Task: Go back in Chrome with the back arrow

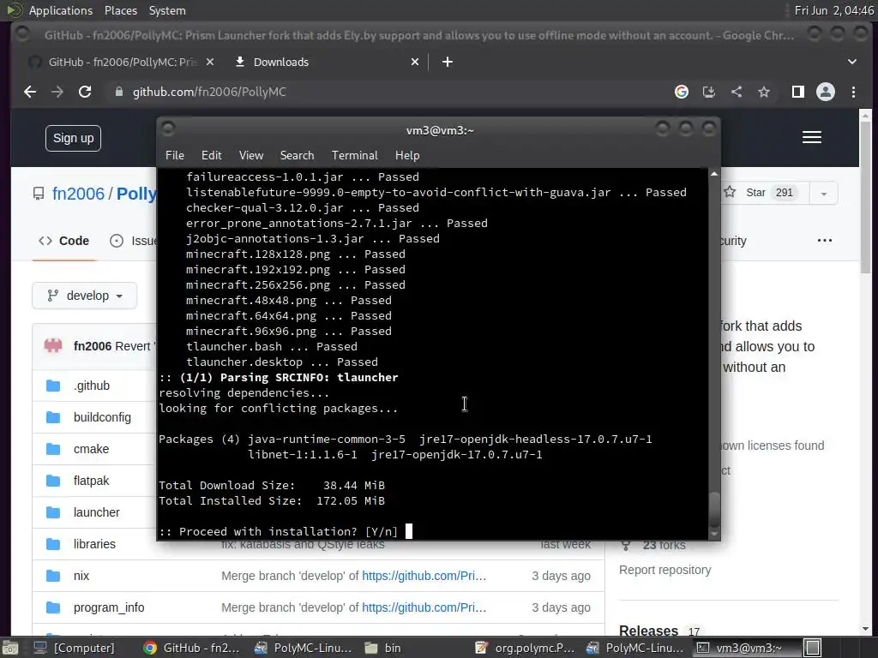Action: click(x=30, y=92)
